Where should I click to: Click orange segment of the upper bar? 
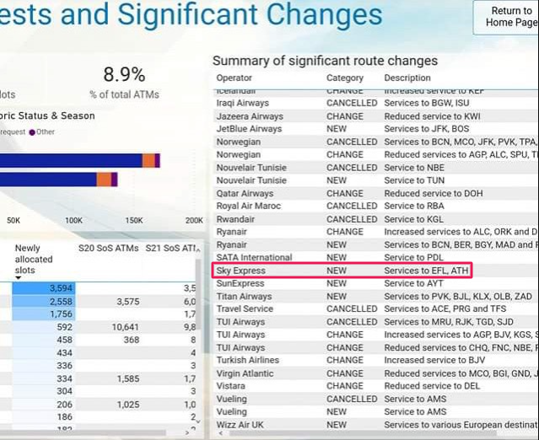(148, 161)
